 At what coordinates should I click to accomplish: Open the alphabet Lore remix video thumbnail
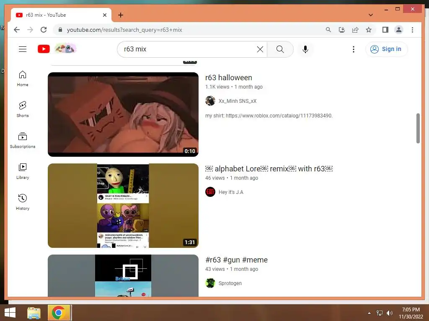coord(123,206)
